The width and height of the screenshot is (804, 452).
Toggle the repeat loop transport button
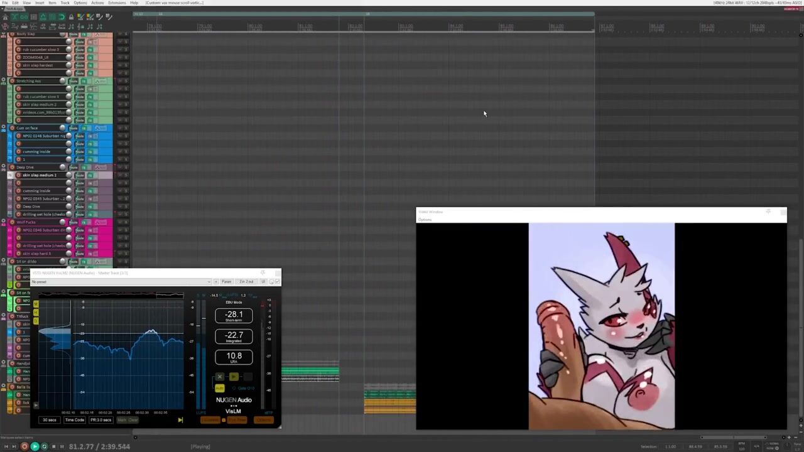(x=44, y=446)
